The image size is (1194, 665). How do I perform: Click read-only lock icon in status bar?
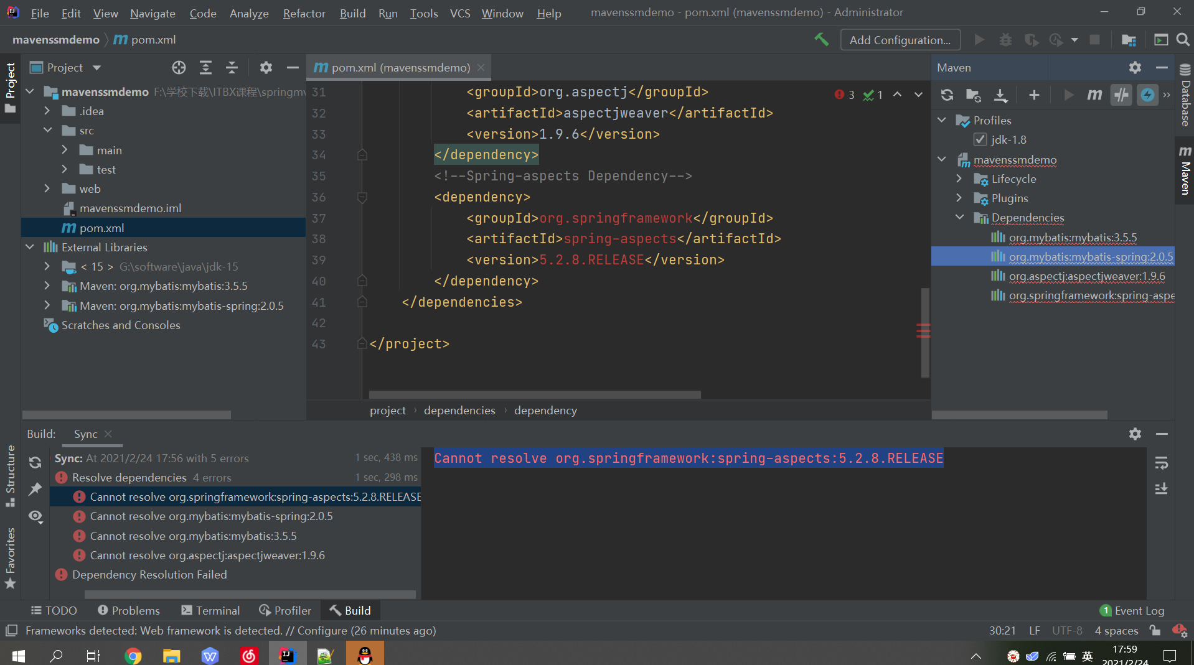1155,630
